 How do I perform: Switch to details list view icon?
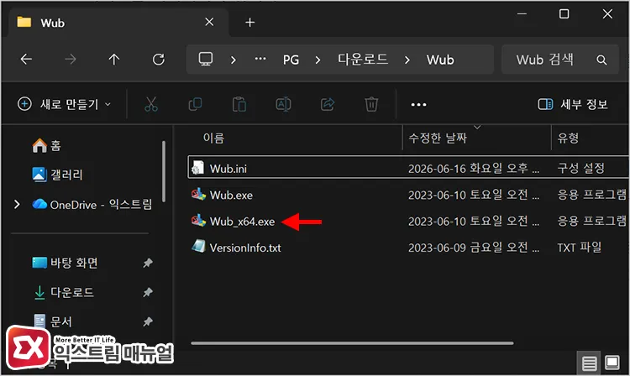589,363
